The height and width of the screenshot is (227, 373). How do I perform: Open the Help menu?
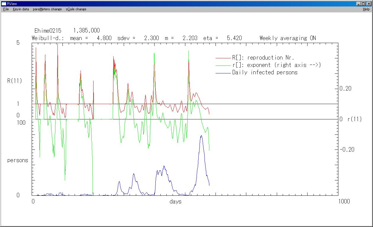point(366,9)
